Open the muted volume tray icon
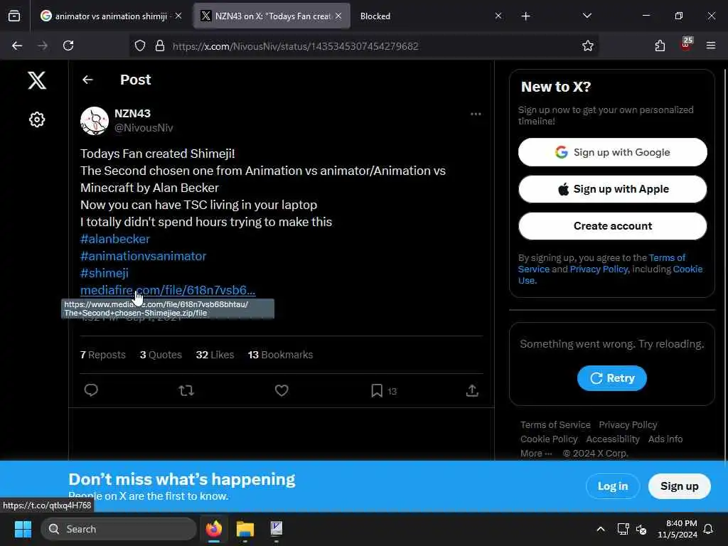The image size is (728, 546). point(641,529)
